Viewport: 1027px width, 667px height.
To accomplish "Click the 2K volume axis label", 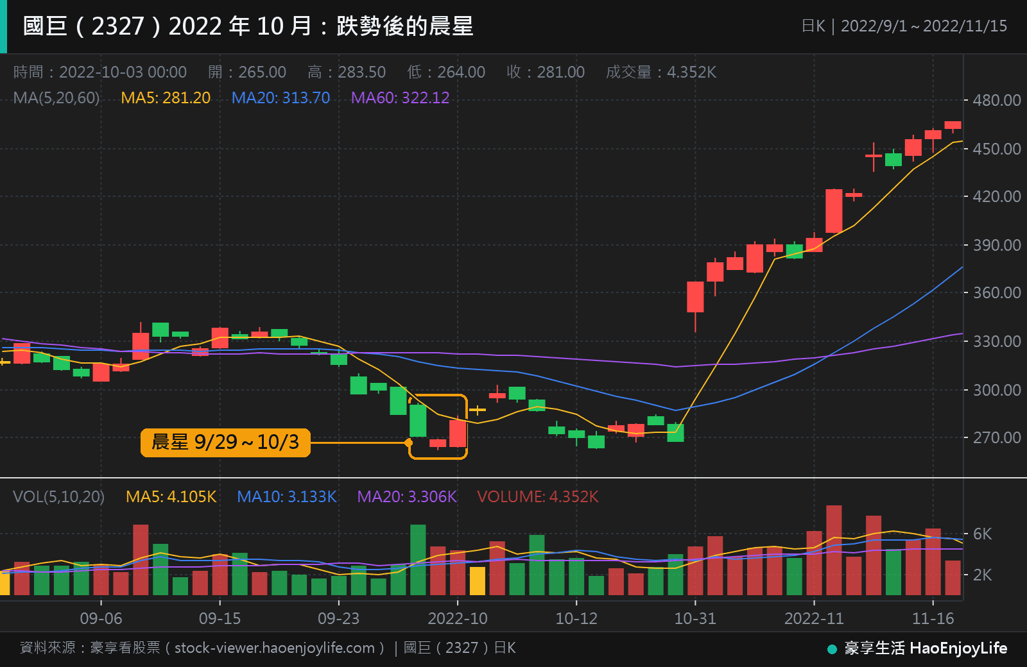I will pos(982,575).
